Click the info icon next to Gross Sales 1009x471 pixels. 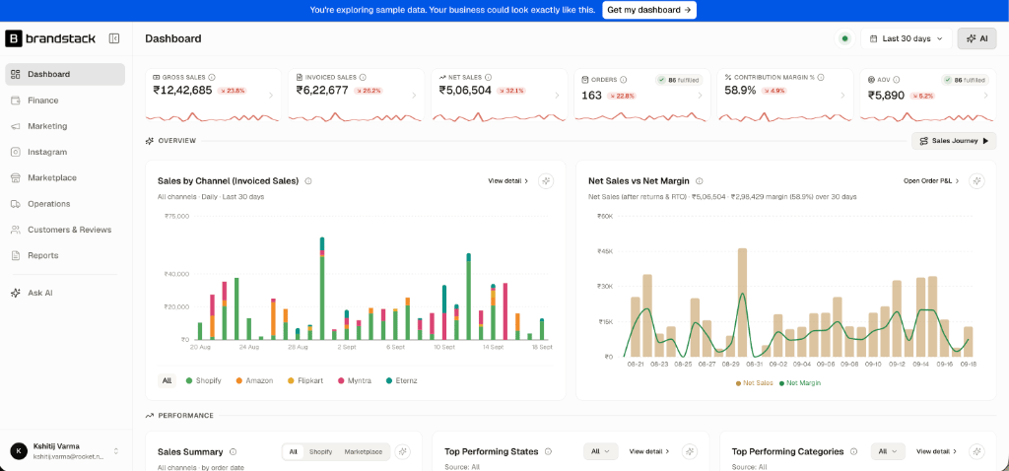click(x=212, y=77)
